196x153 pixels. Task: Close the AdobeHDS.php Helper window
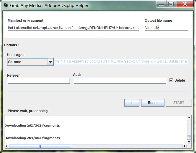pyautogui.click(x=185, y=4)
